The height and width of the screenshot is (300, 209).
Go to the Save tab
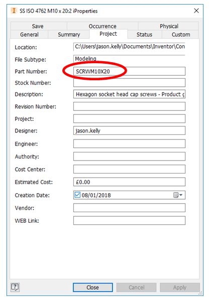tap(38, 26)
